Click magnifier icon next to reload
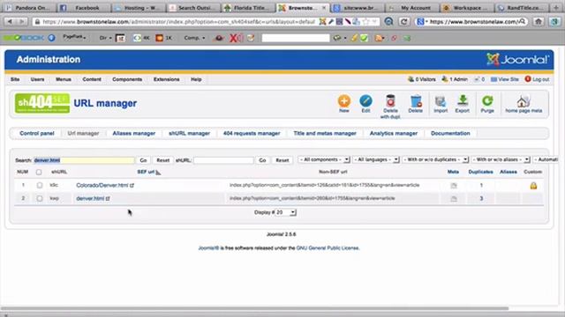 pyautogui.click(x=388, y=21)
